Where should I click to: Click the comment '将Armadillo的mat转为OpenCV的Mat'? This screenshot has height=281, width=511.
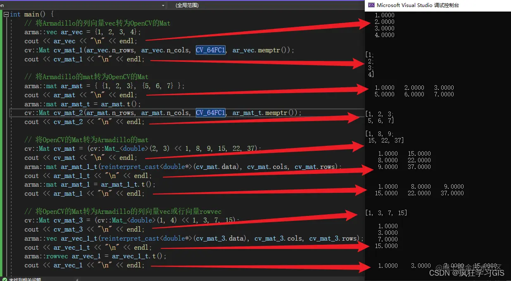coord(86,77)
